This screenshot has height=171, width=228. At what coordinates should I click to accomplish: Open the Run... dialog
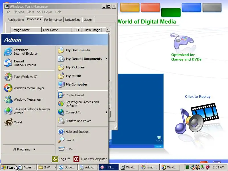(83, 149)
